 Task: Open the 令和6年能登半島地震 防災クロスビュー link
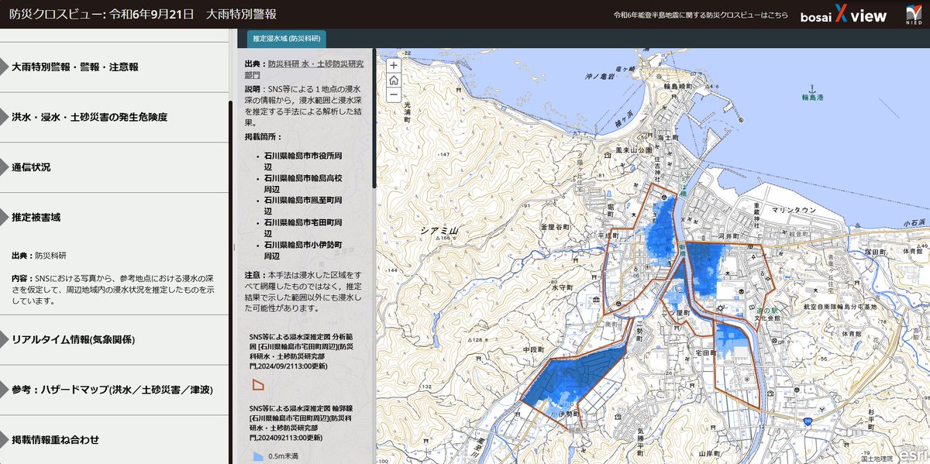coord(701,15)
